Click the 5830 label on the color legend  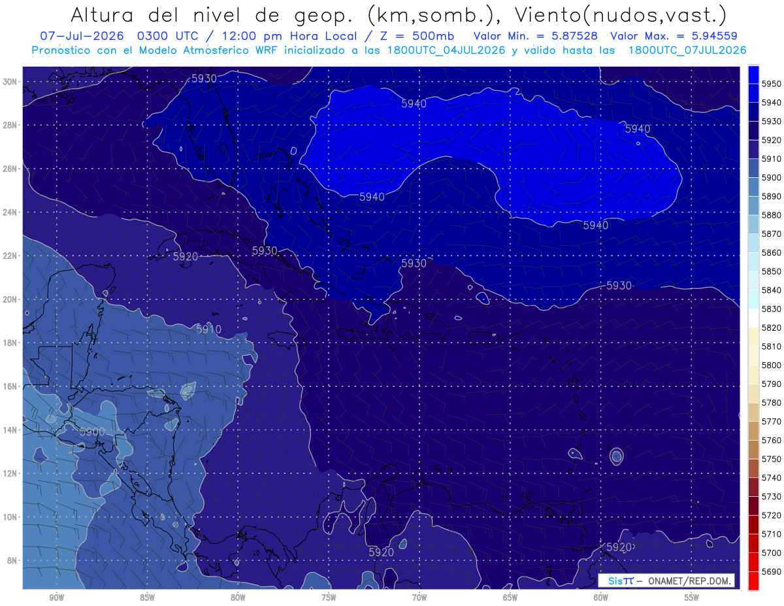772,309
